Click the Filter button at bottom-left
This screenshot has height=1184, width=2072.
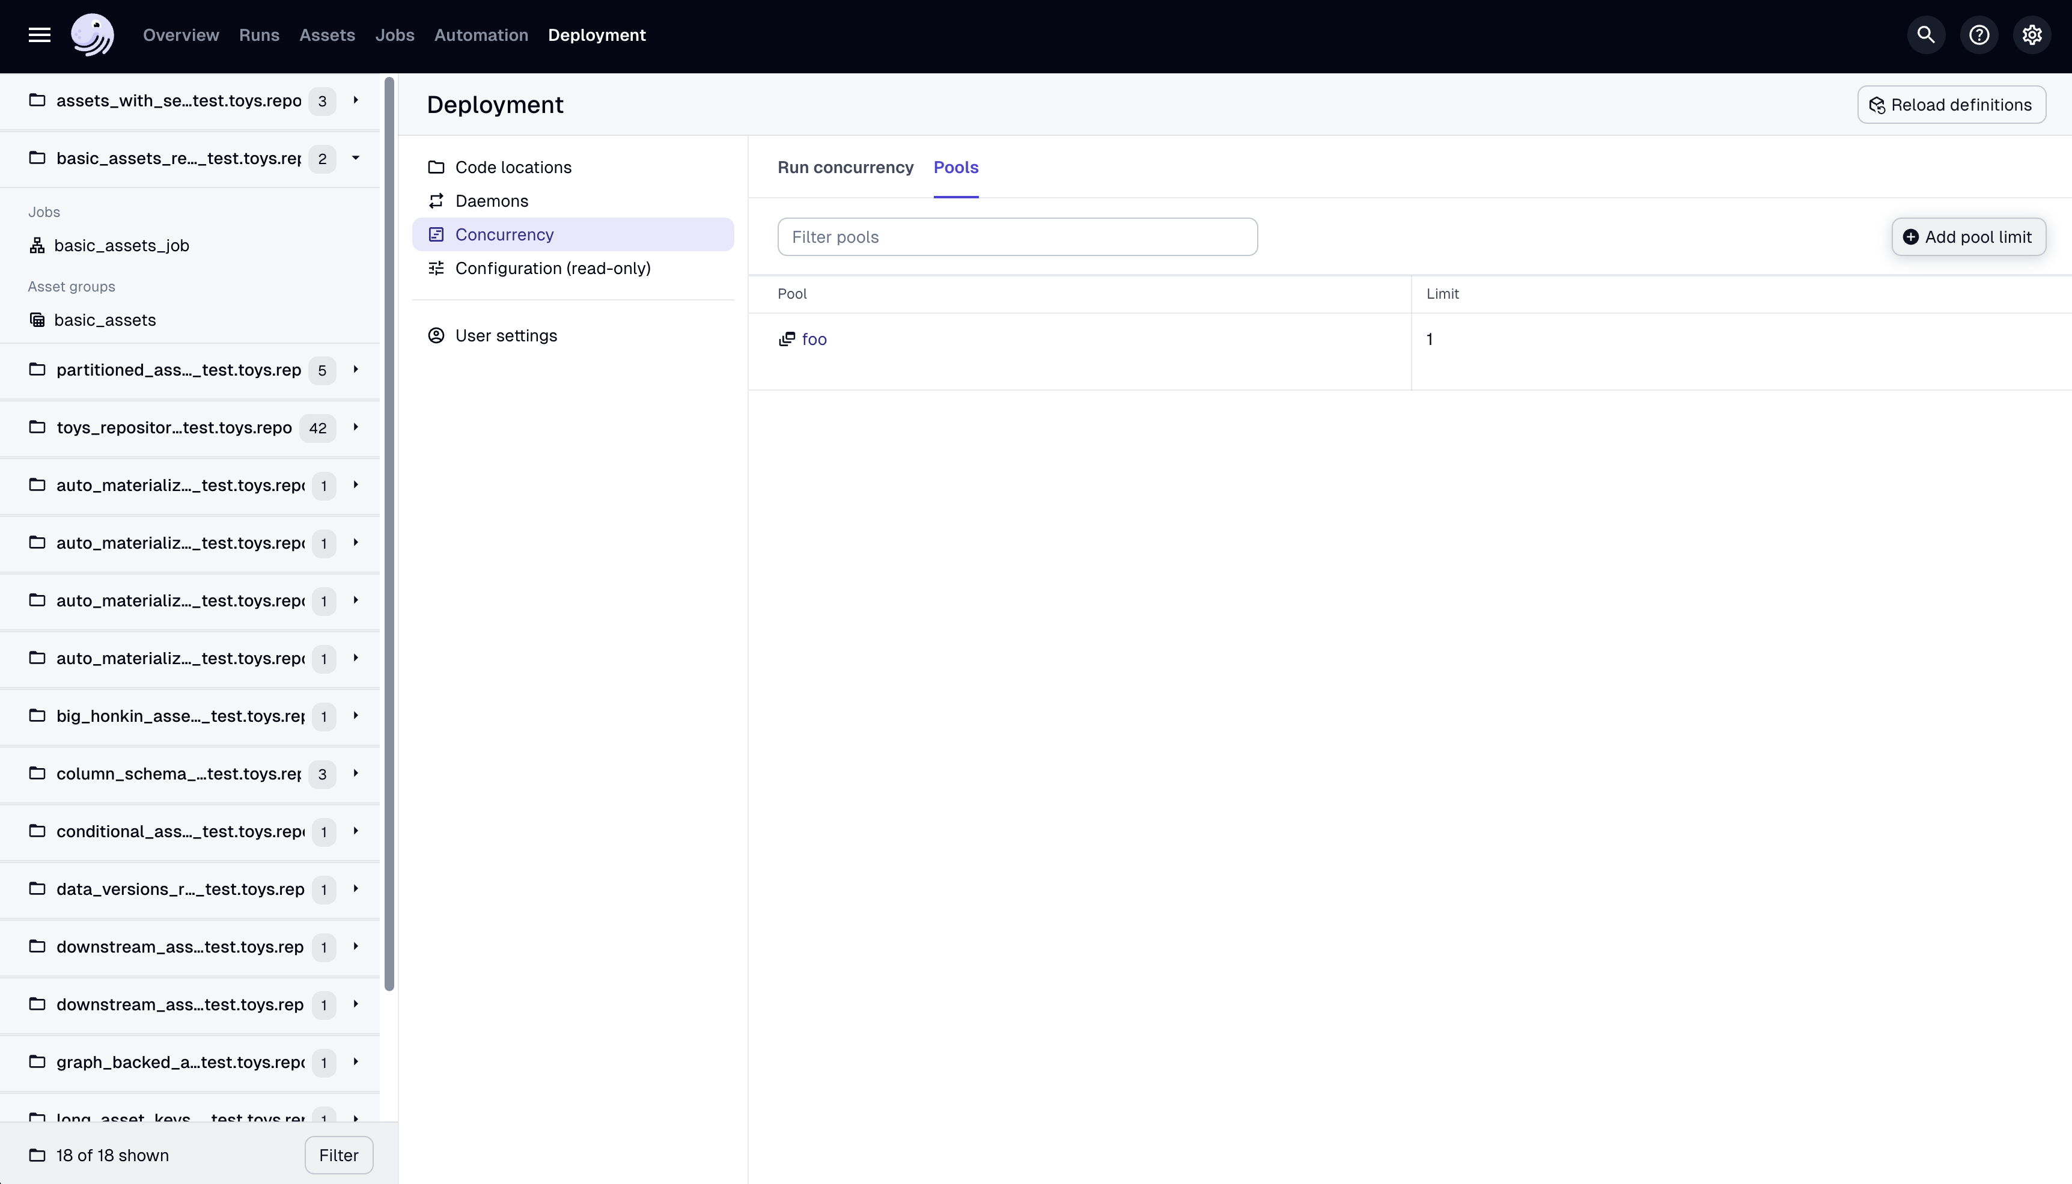pyautogui.click(x=339, y=1154)
